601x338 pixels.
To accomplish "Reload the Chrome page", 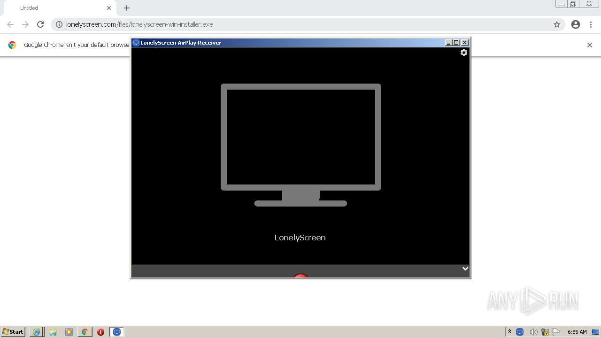I will (40, 24).
